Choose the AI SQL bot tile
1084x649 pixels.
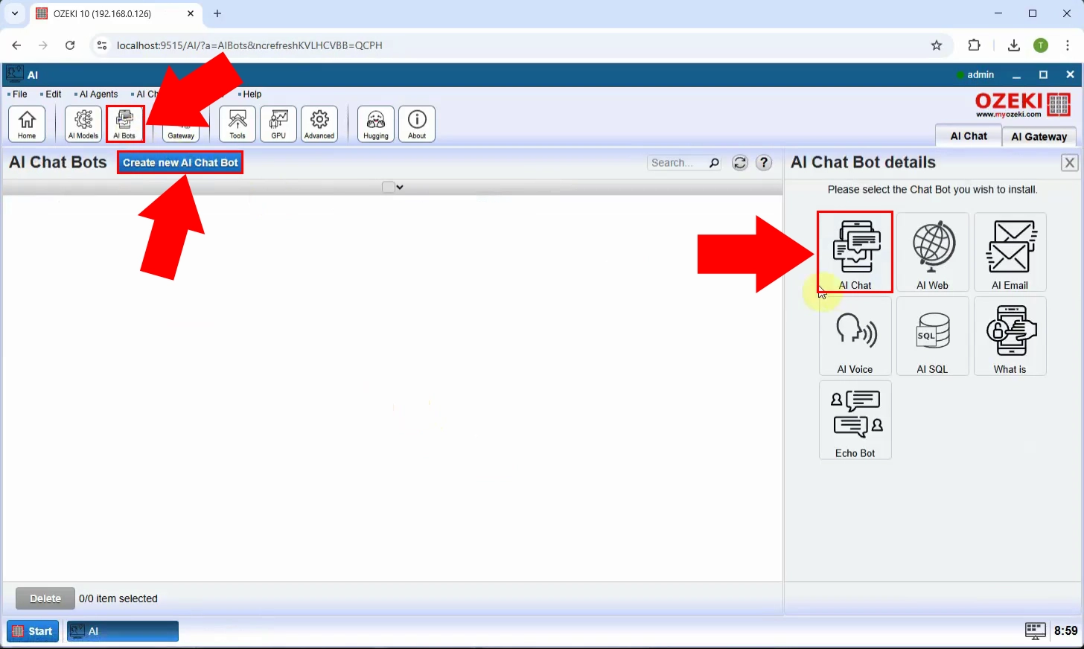coord(933,336)
